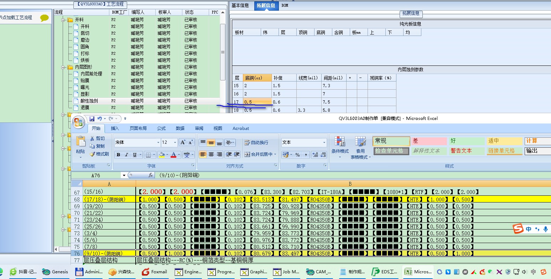
Task: Click Copy (复制) in clipboard group
Action: tap(97, 146)
